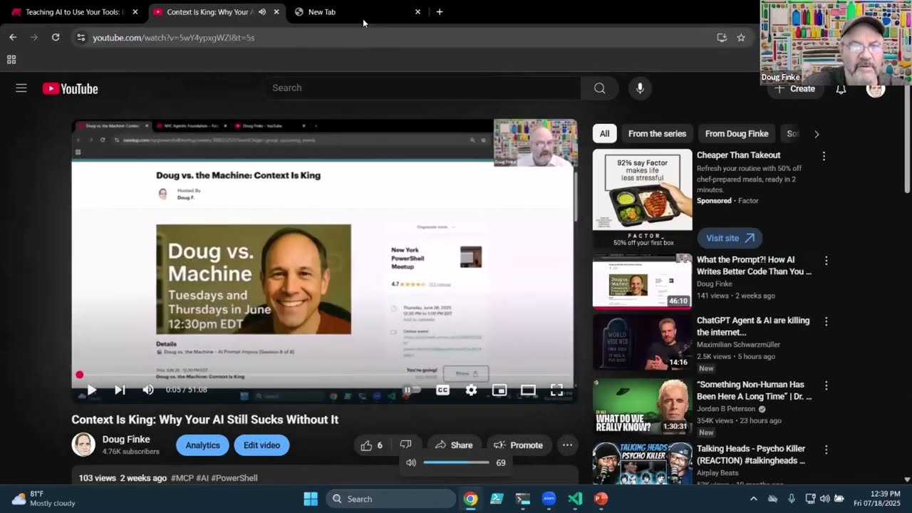Share this video
912x513 pixels.
[454, 445]
